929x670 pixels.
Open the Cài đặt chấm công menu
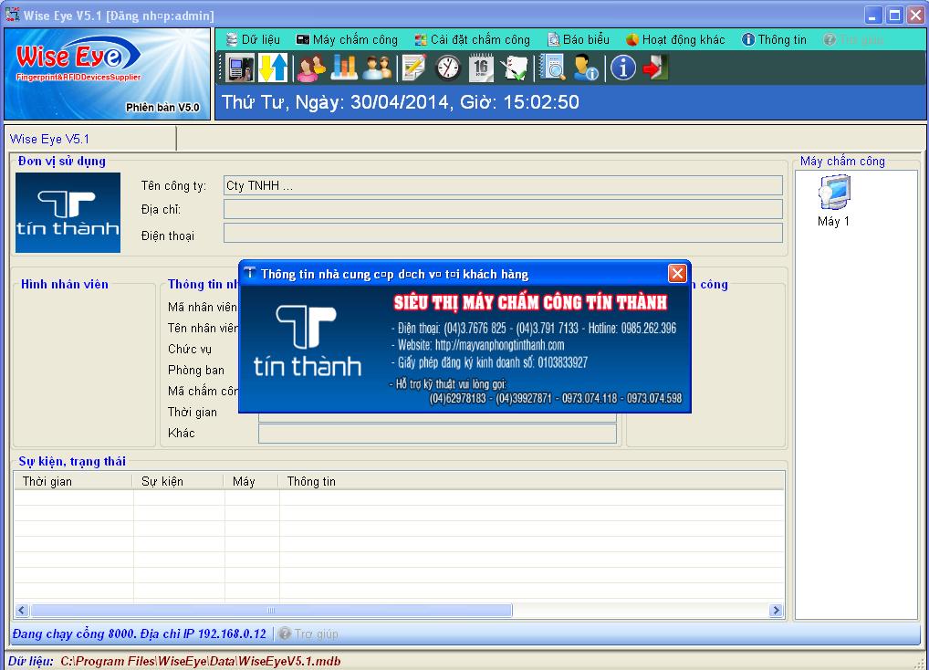472,39
